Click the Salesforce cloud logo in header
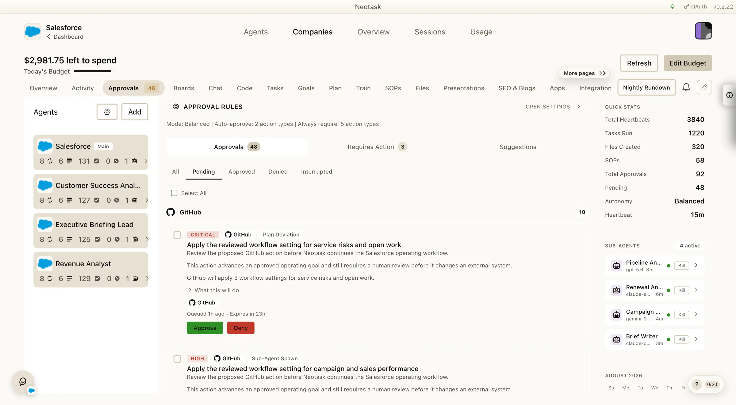Image resolution: width=736 pixels, height=405 pixels. click(33, 32)
